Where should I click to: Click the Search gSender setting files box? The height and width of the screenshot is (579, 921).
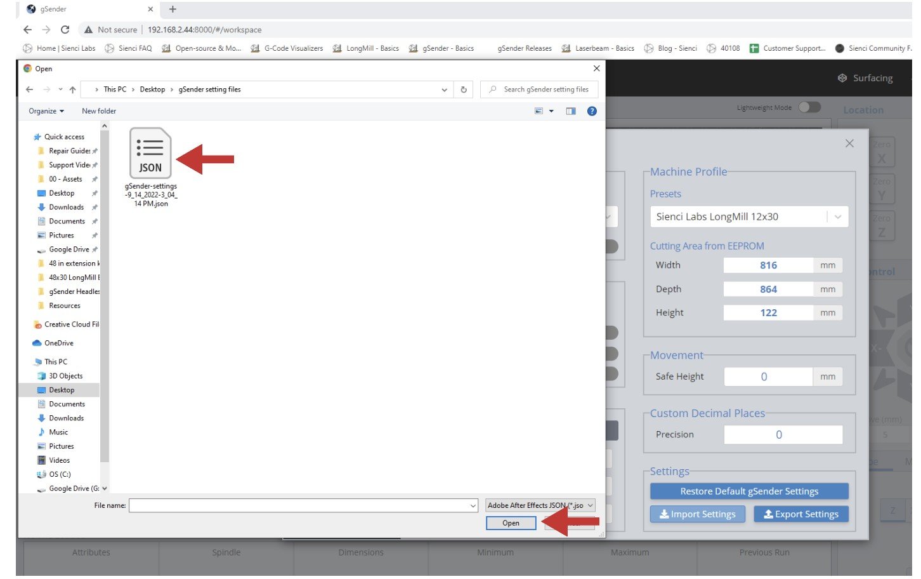539,90
